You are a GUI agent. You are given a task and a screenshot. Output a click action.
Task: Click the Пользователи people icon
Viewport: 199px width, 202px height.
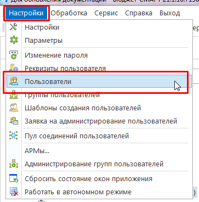14,82
